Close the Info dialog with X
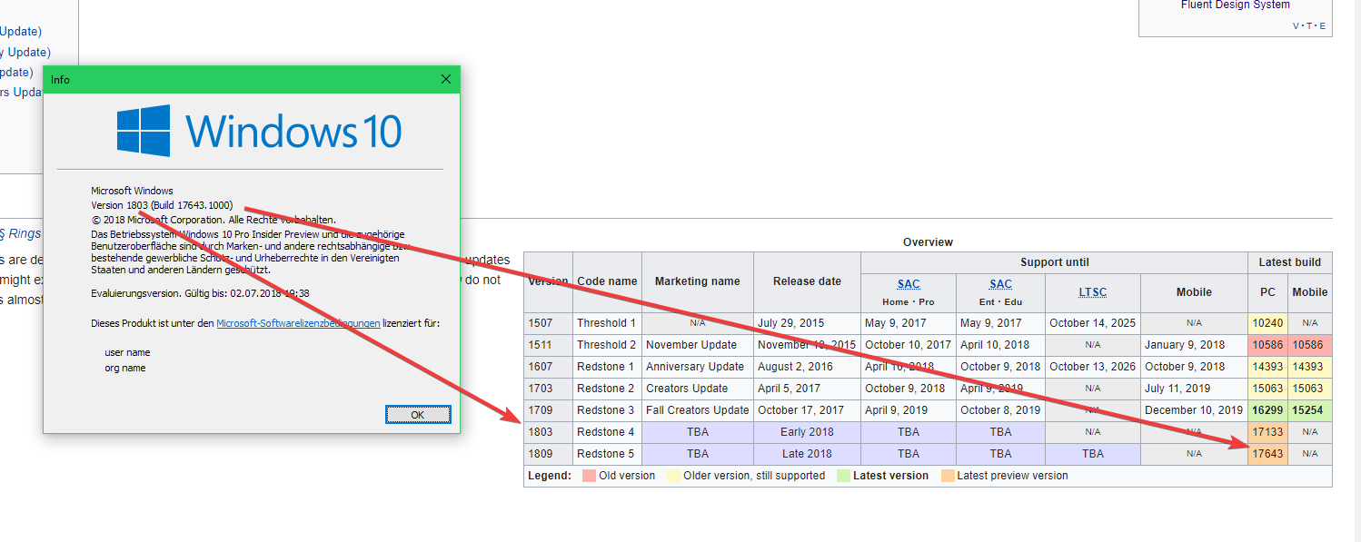Image resolution: width=1361 pixels, height=542 pixels. coord(445,79)
